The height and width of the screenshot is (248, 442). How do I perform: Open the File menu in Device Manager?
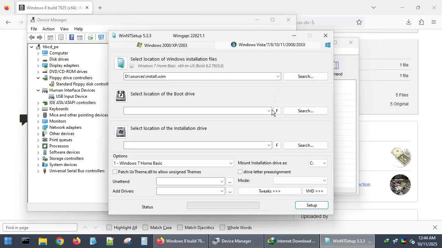click(x=34, y=29)
